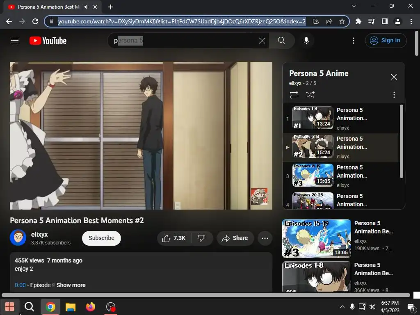Open a new browser tab

click(x=111, y=7)
